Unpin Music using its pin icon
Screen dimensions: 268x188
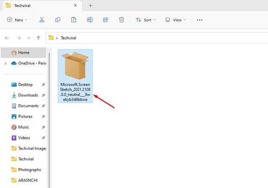click(44, 127)
